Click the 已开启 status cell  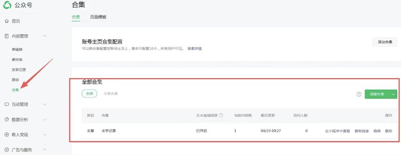click(201, 131)
